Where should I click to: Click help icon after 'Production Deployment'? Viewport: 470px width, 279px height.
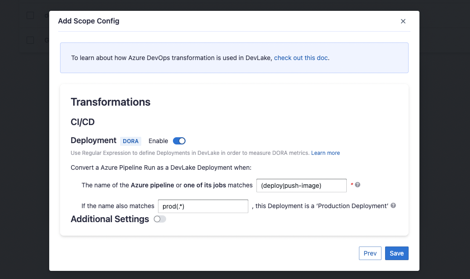click(393, 205)
